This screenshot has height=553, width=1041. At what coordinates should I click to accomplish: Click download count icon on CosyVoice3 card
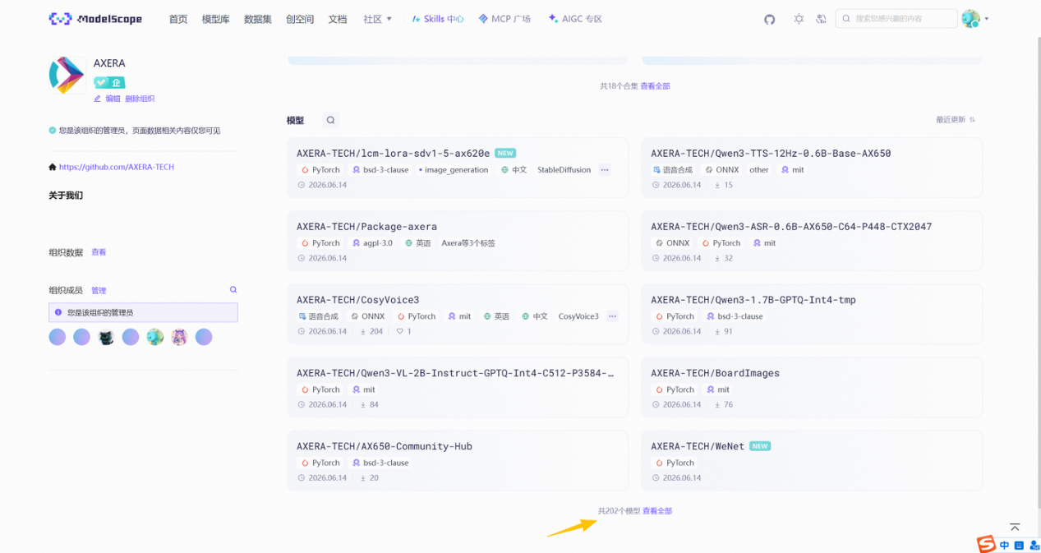(362, 331)
